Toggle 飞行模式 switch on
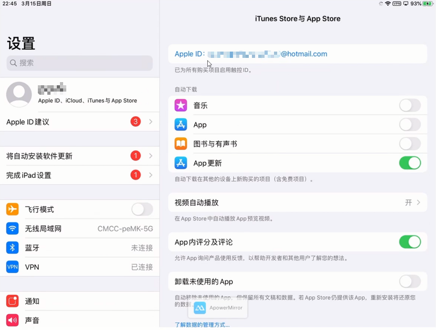This screenshot has height=330, width=436. 142,209
